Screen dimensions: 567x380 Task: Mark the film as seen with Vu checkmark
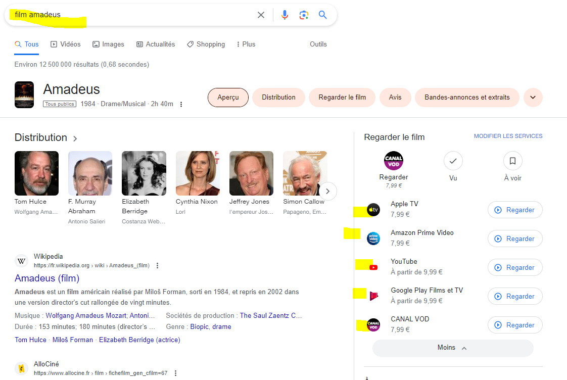[453, 161]
